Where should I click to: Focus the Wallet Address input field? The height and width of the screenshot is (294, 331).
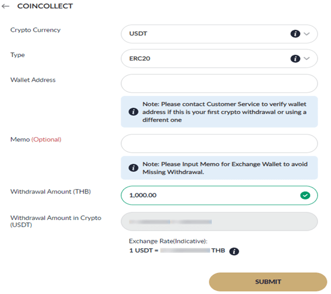[219, 83]
